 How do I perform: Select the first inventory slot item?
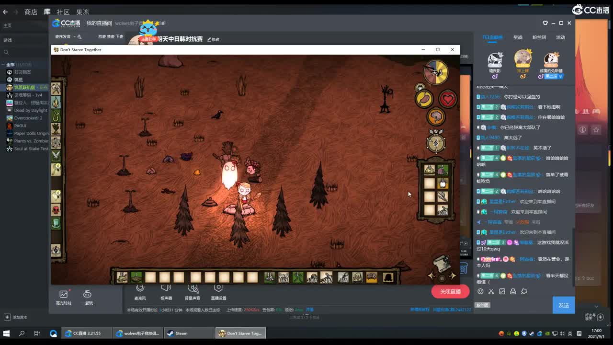click(x=122, y=277)
